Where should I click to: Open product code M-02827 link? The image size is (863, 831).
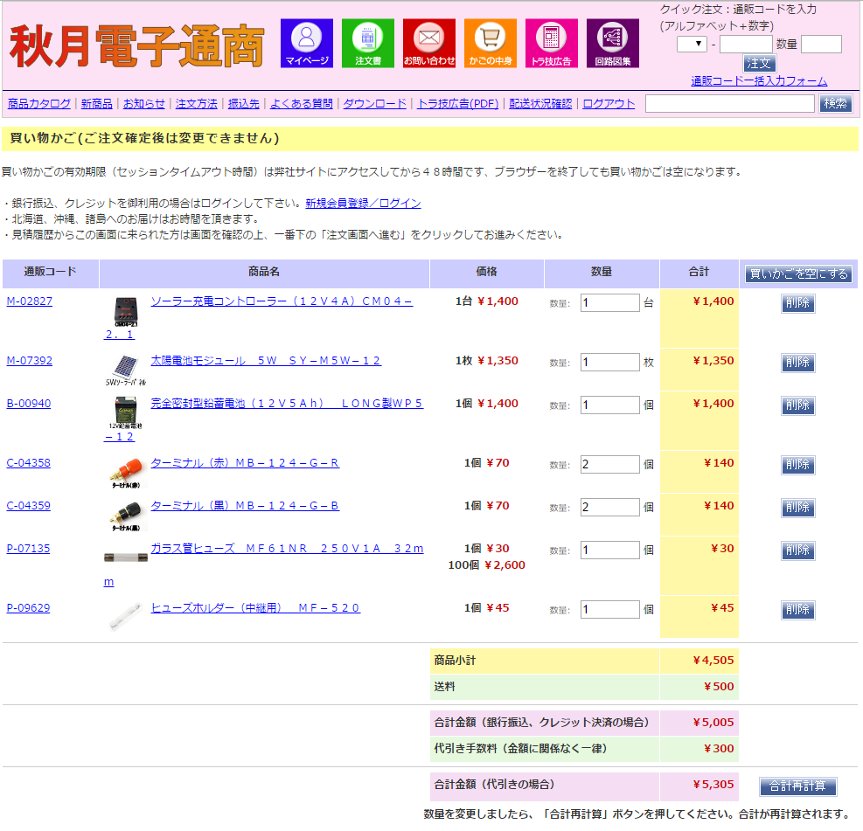pos(30,301)
